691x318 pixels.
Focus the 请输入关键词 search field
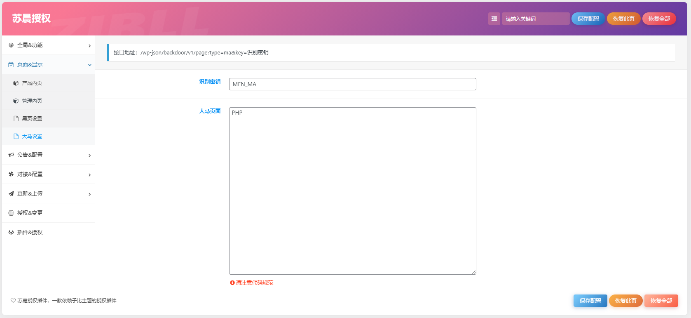pos(536,19)
